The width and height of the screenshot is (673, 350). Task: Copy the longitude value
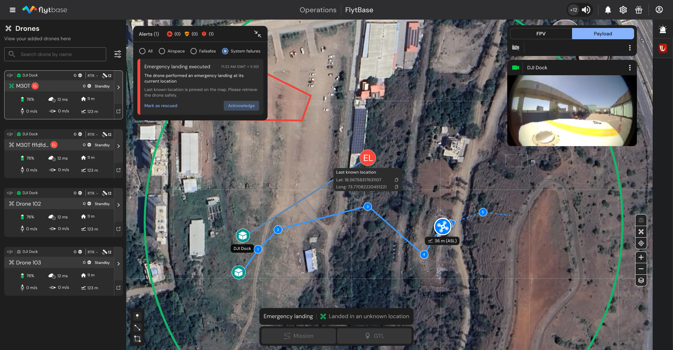(x=396, y=187)
